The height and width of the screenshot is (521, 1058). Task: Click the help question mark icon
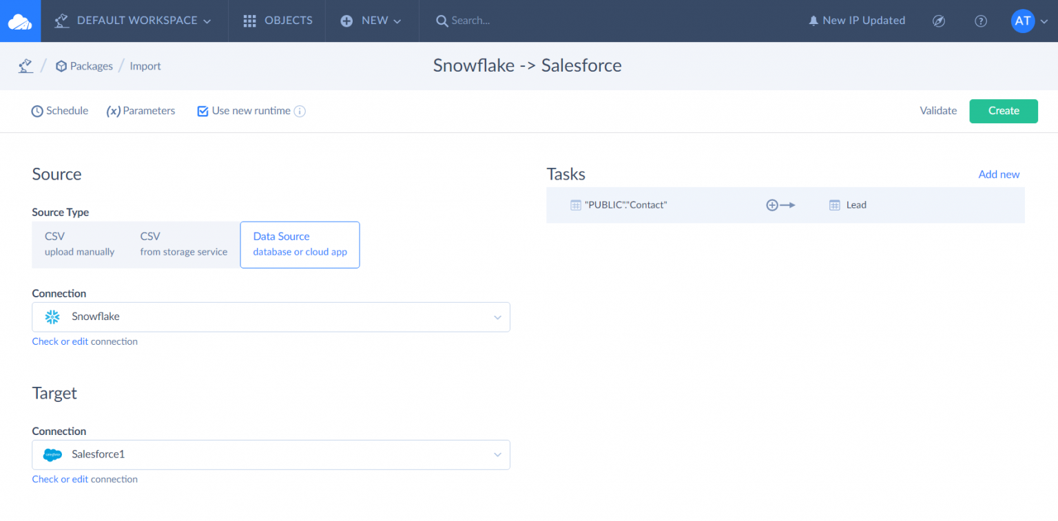click(981, 21)
